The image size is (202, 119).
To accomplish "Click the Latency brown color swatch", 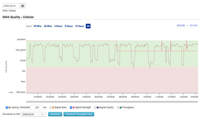I will 9,108.
